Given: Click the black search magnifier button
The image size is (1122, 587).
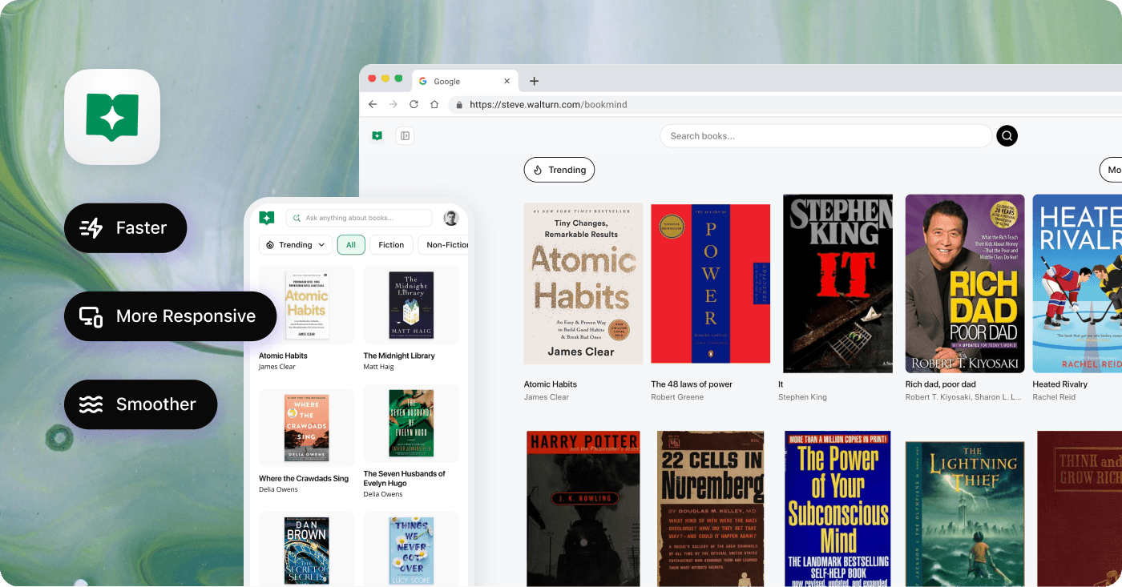Looking at the screenshot, I should coord(1007,136).
